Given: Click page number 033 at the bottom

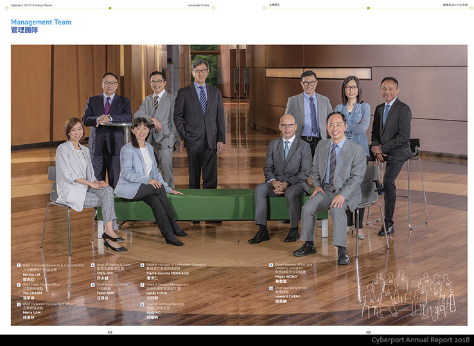Looking at the screenshot, I should point(368,332).
